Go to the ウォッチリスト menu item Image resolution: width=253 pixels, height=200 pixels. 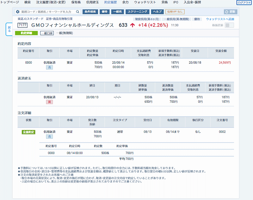coord(146,2)
